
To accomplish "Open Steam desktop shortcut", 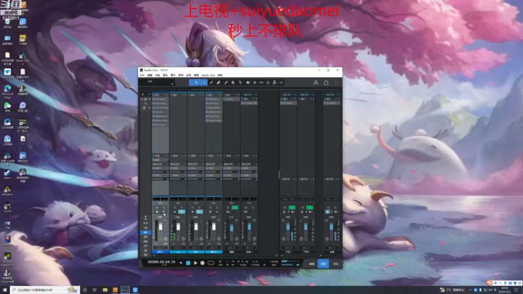I will (x=7, y=174).
